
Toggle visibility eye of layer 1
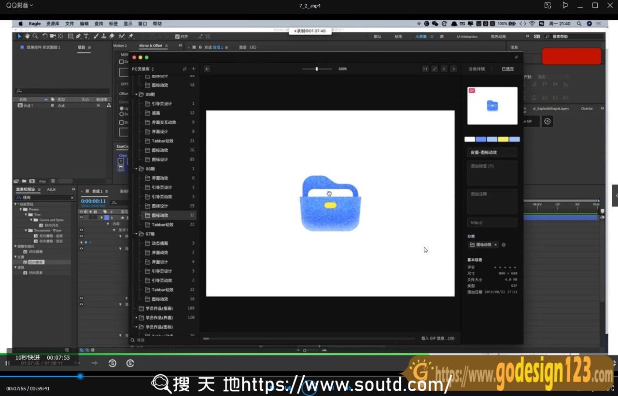click(81, 218)
